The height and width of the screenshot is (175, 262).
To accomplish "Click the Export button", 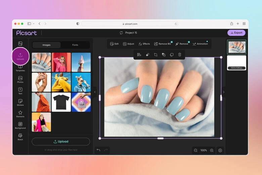I will click(236, 33).
